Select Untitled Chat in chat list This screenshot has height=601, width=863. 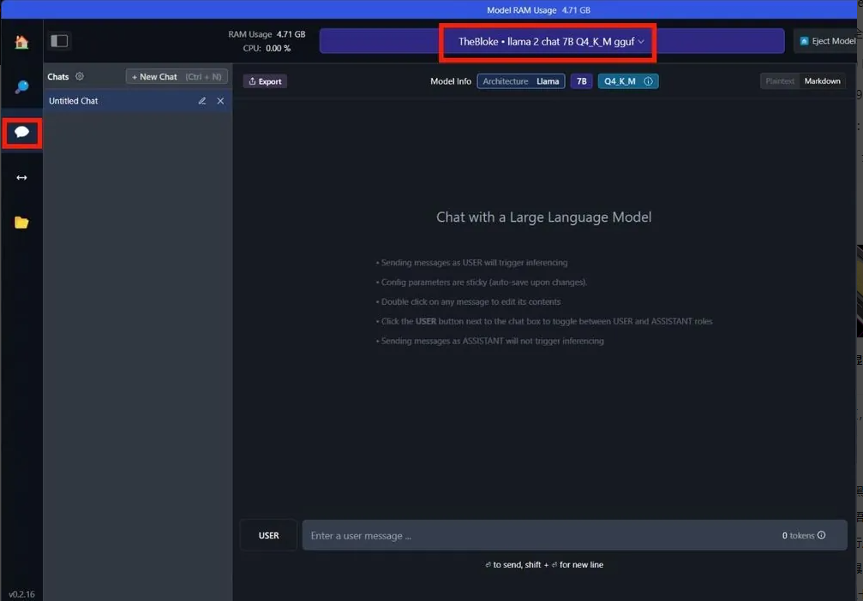(111, 101)
